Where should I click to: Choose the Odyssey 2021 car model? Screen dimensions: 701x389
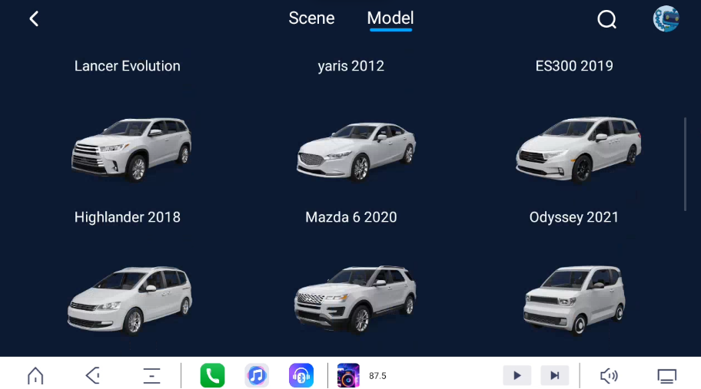coord(579,150)
